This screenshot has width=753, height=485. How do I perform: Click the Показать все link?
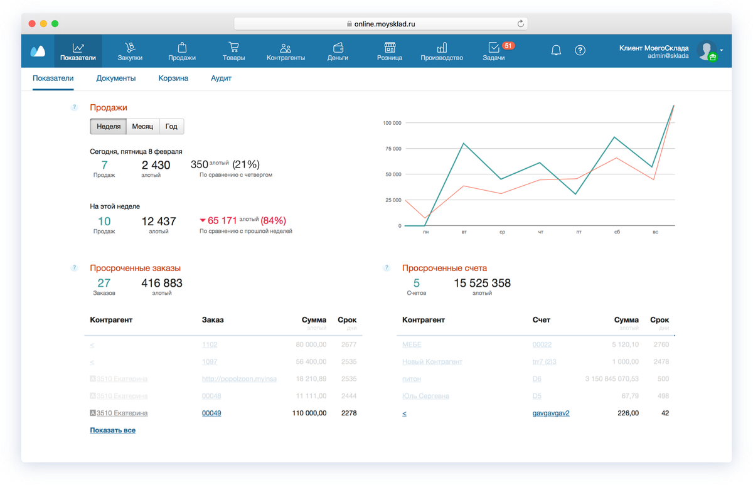tap(113, 430)
